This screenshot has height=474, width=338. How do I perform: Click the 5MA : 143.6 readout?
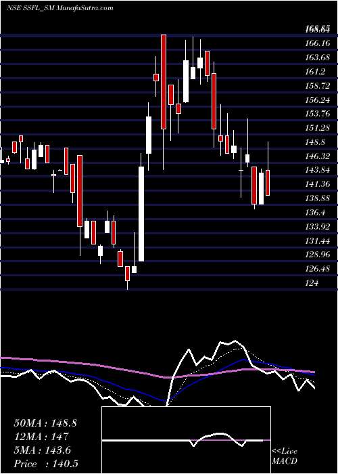[42, 450]
